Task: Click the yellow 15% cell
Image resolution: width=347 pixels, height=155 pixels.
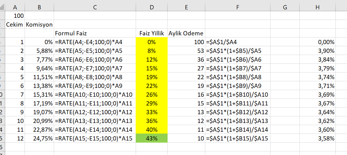Action: point(151,68)
